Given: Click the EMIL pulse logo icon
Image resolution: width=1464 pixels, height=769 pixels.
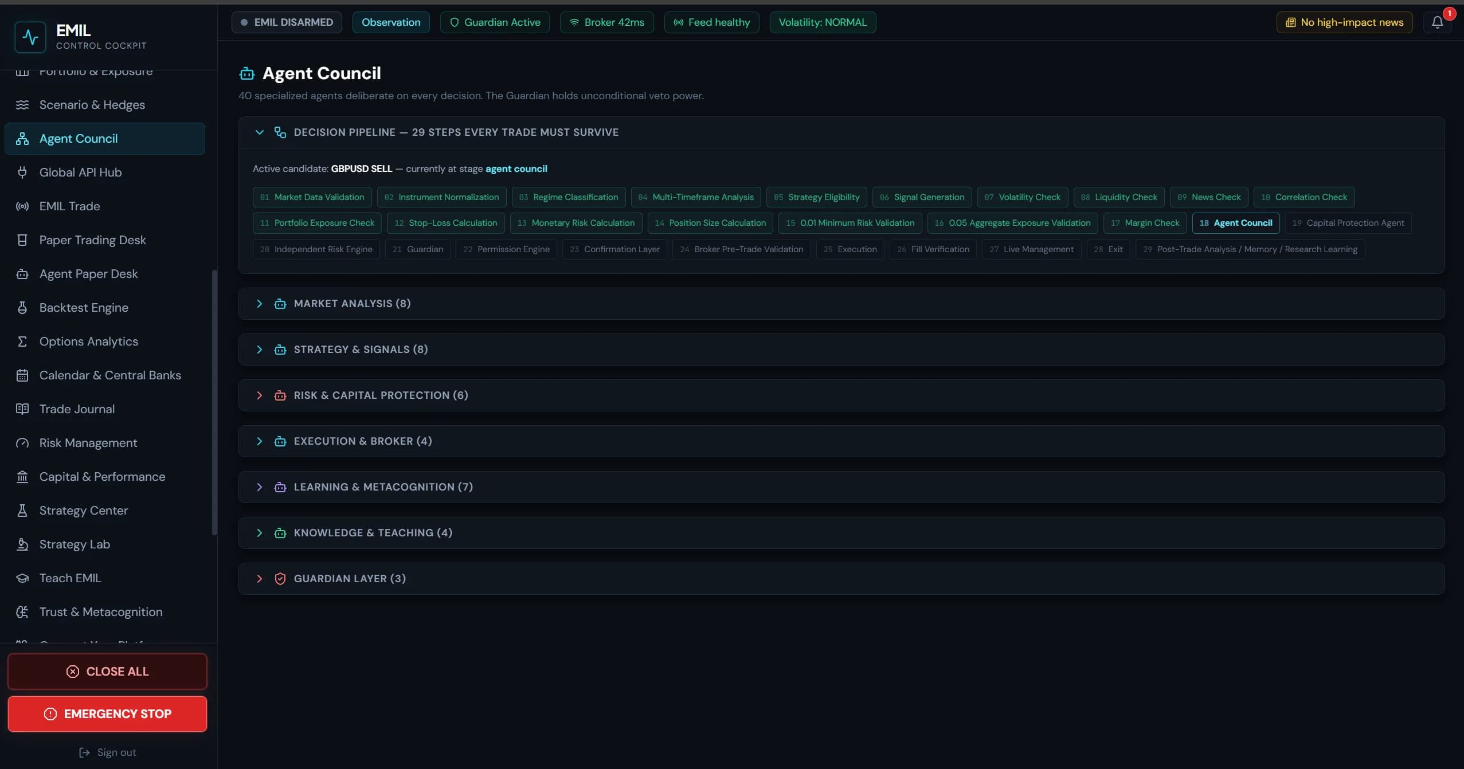Looking at the screenshot, I should [x=30, y=37].
